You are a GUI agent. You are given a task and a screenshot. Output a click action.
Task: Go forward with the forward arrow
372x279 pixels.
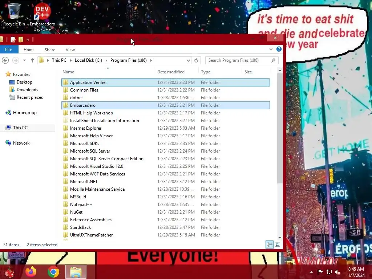[x=16, y=60]
